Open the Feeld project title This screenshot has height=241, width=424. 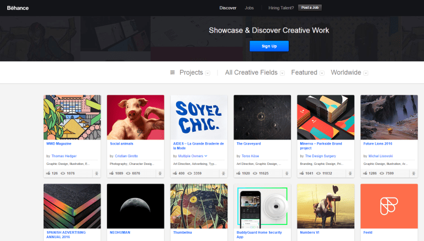tap(368, 232)
